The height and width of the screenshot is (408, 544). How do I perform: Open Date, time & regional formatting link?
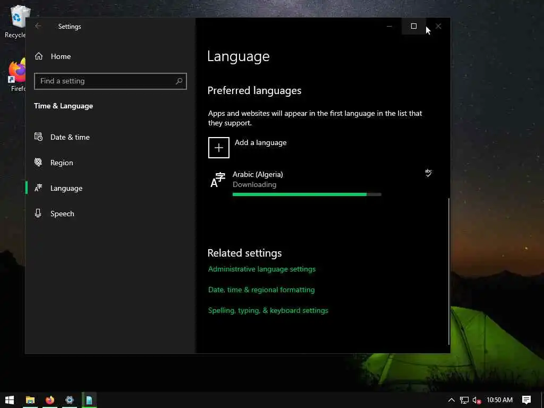tap(261, 290)
